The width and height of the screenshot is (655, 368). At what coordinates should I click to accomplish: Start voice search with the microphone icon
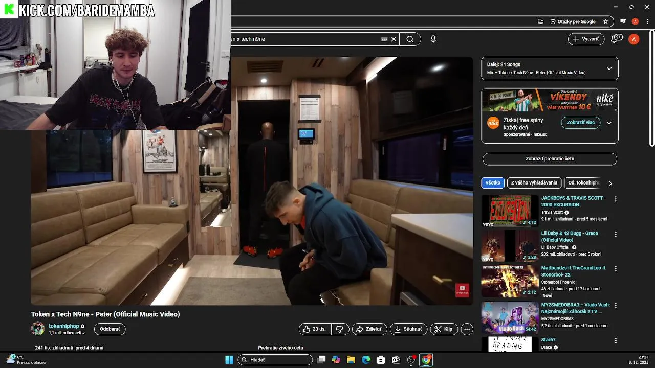pos(433,39)
